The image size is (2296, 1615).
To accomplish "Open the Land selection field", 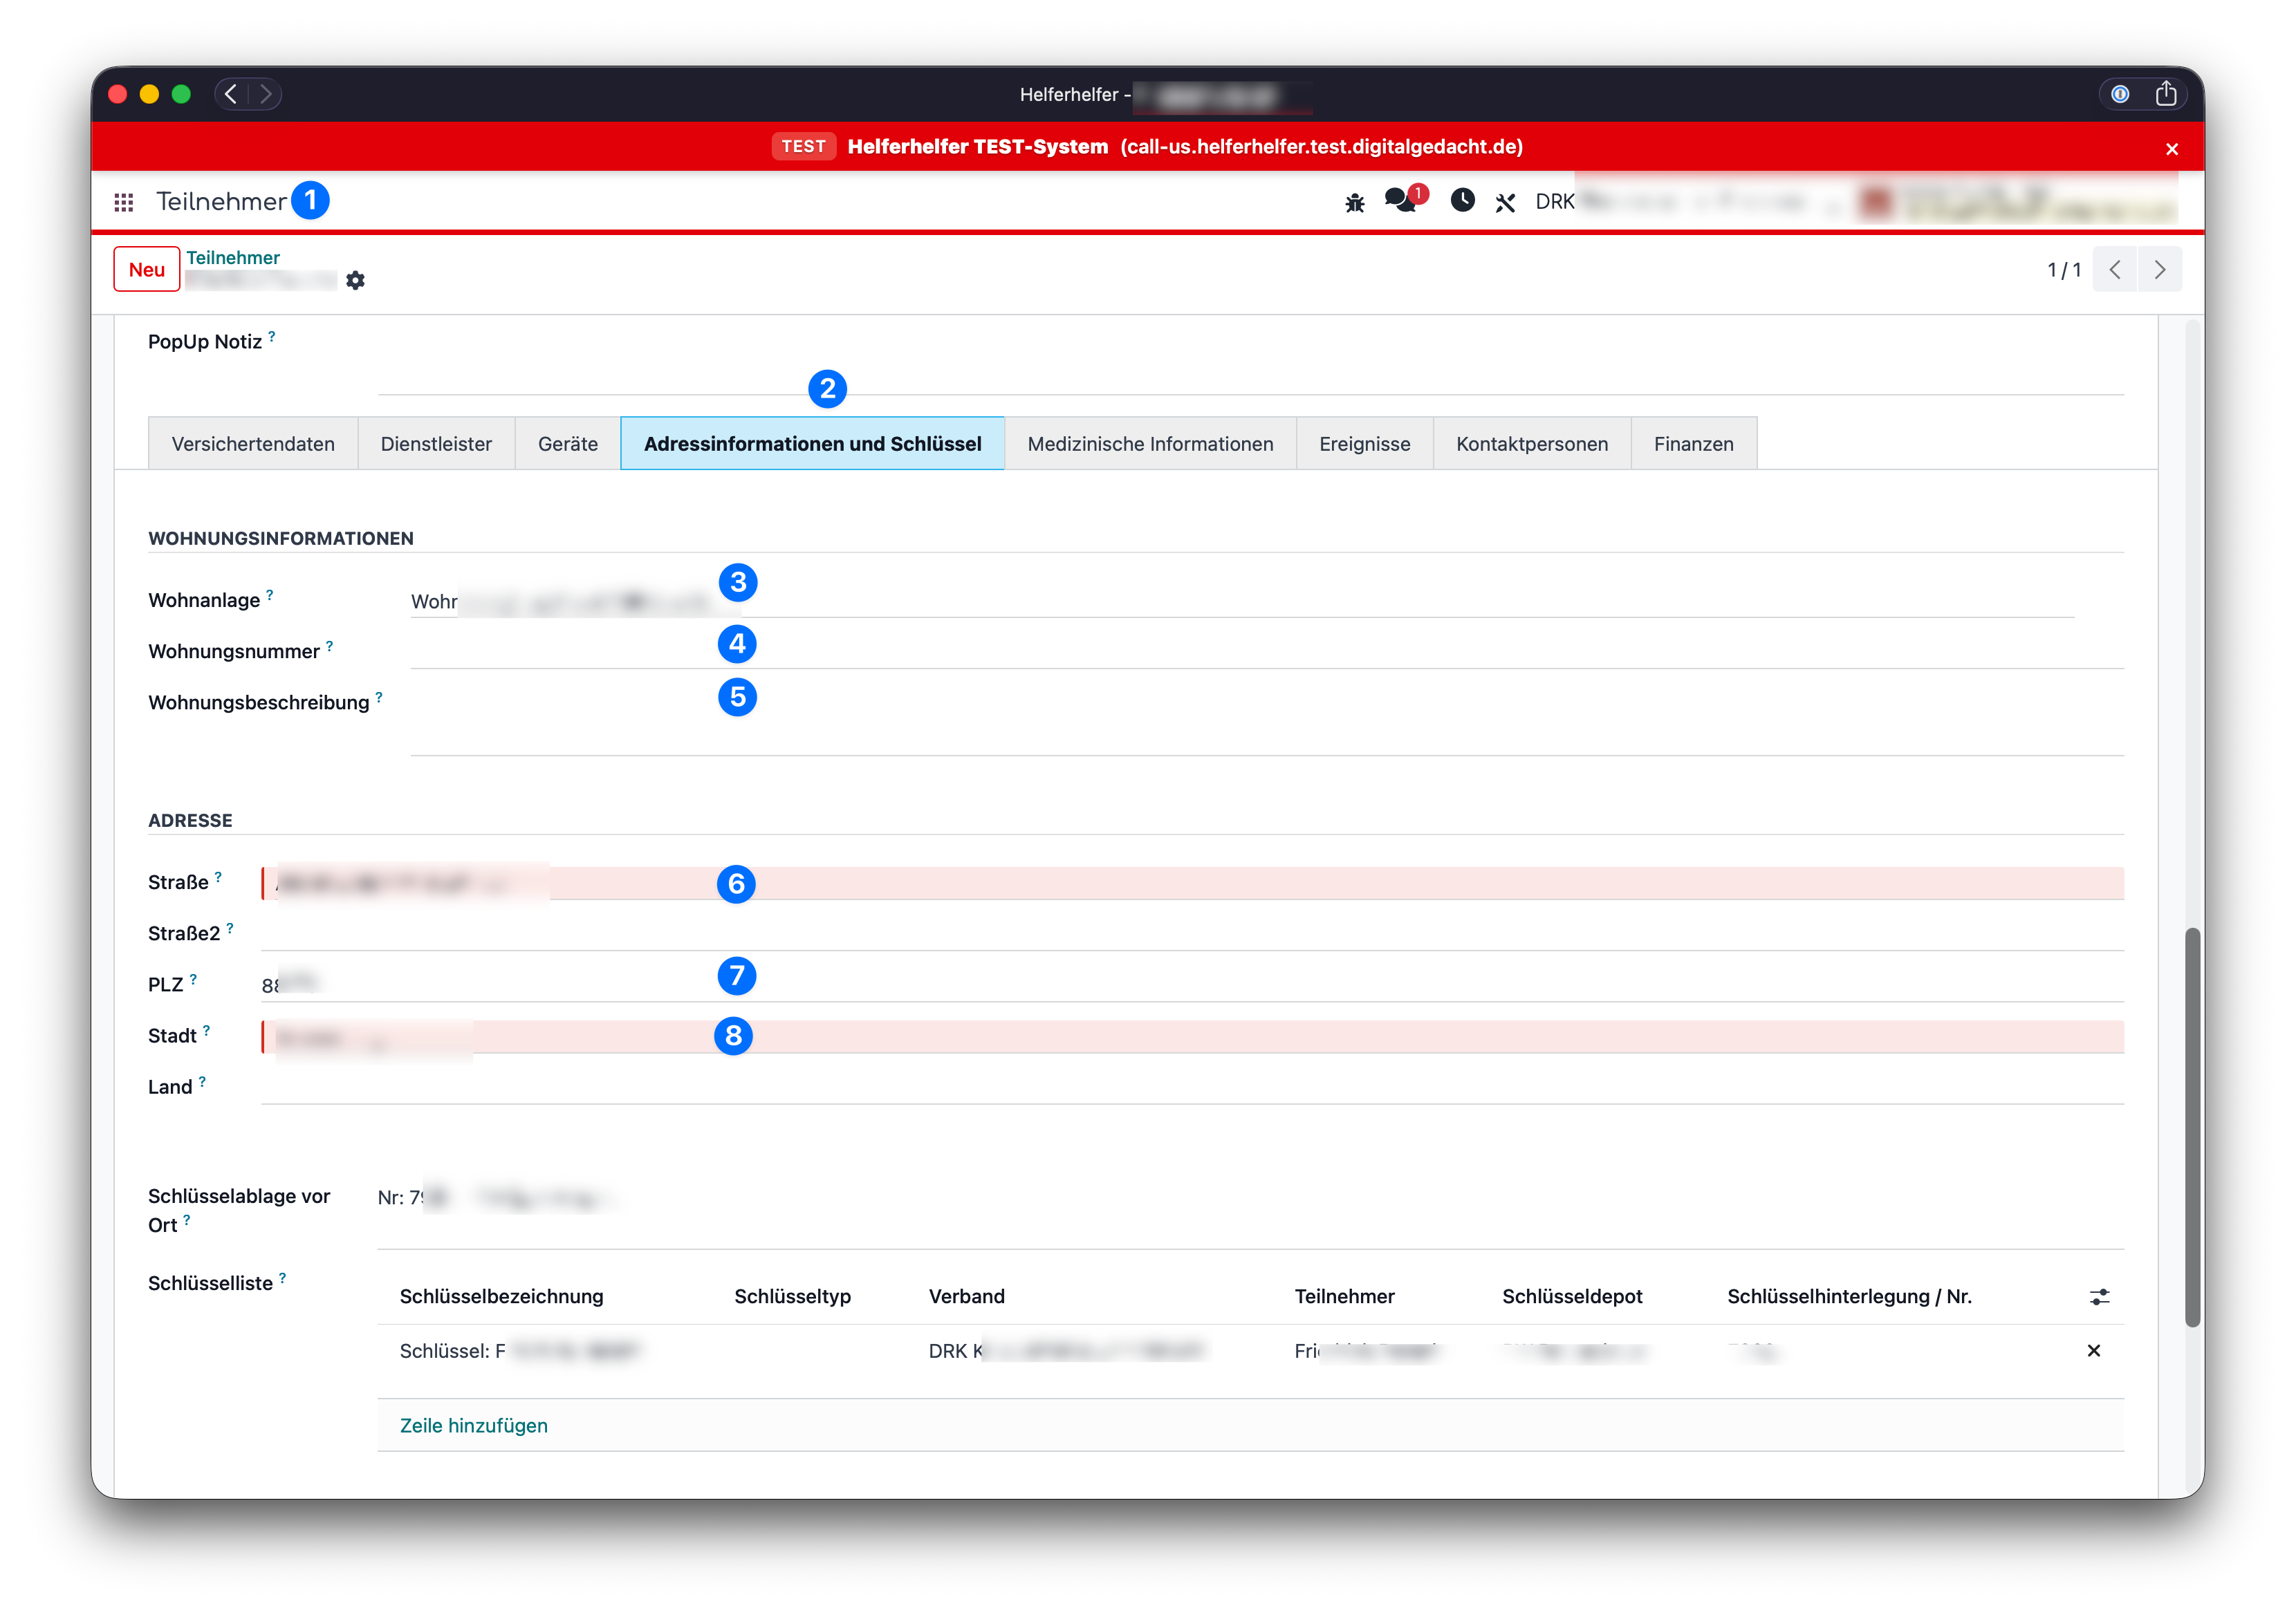I will [x=1192, y=1086].
